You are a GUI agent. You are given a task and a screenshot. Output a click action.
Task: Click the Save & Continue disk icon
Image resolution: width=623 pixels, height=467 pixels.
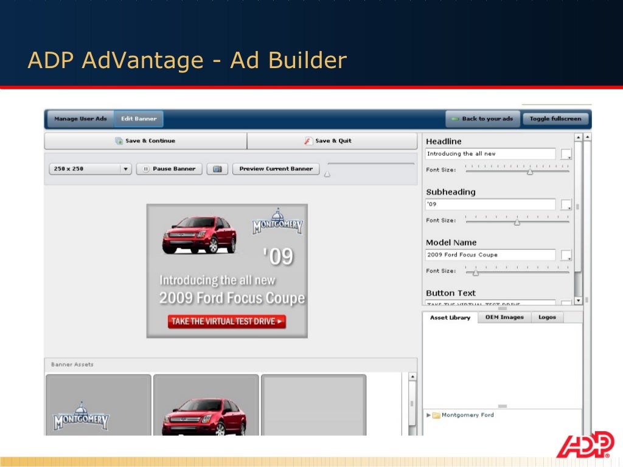pyautogui.click(x=119, y=141)
